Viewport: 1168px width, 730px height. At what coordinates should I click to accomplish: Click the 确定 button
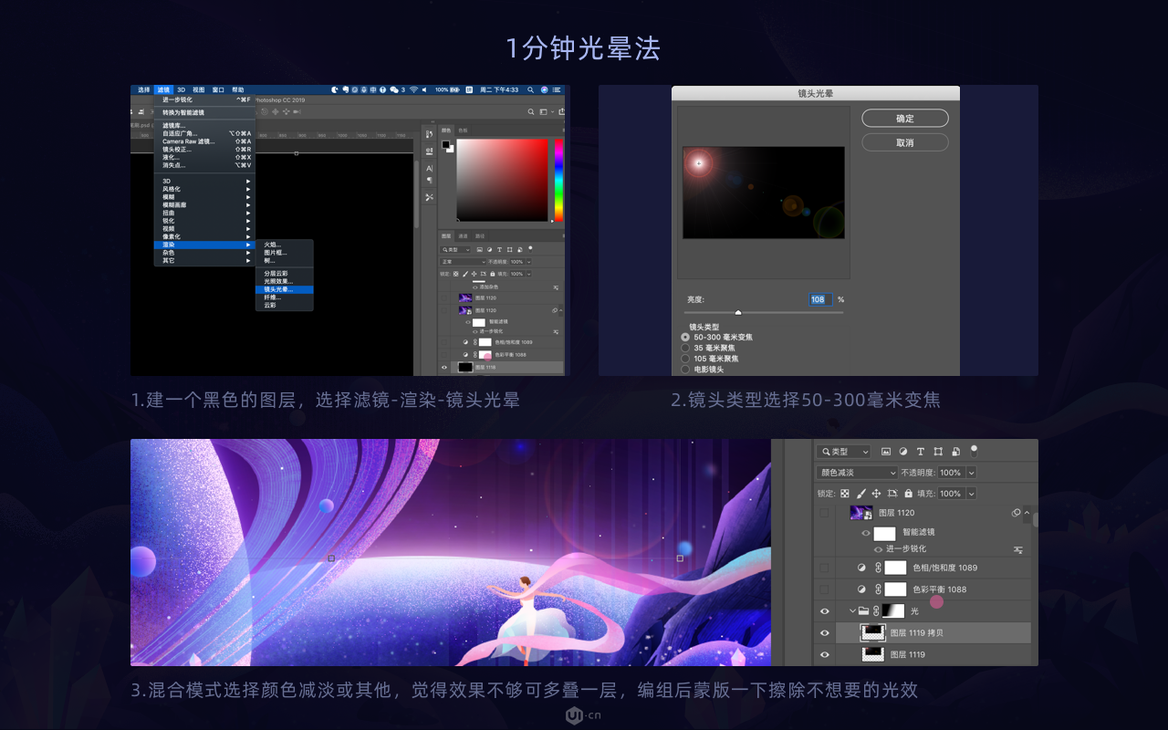(x=904, y=119)
